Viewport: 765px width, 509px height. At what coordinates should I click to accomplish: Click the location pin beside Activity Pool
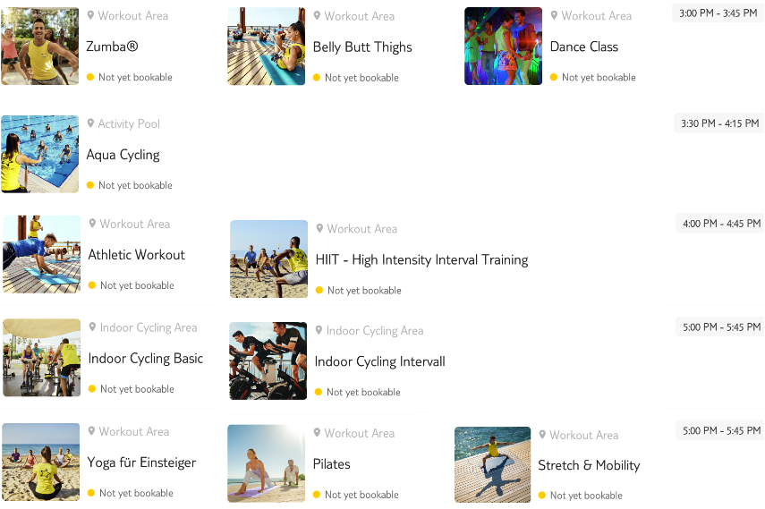point(90,123)
